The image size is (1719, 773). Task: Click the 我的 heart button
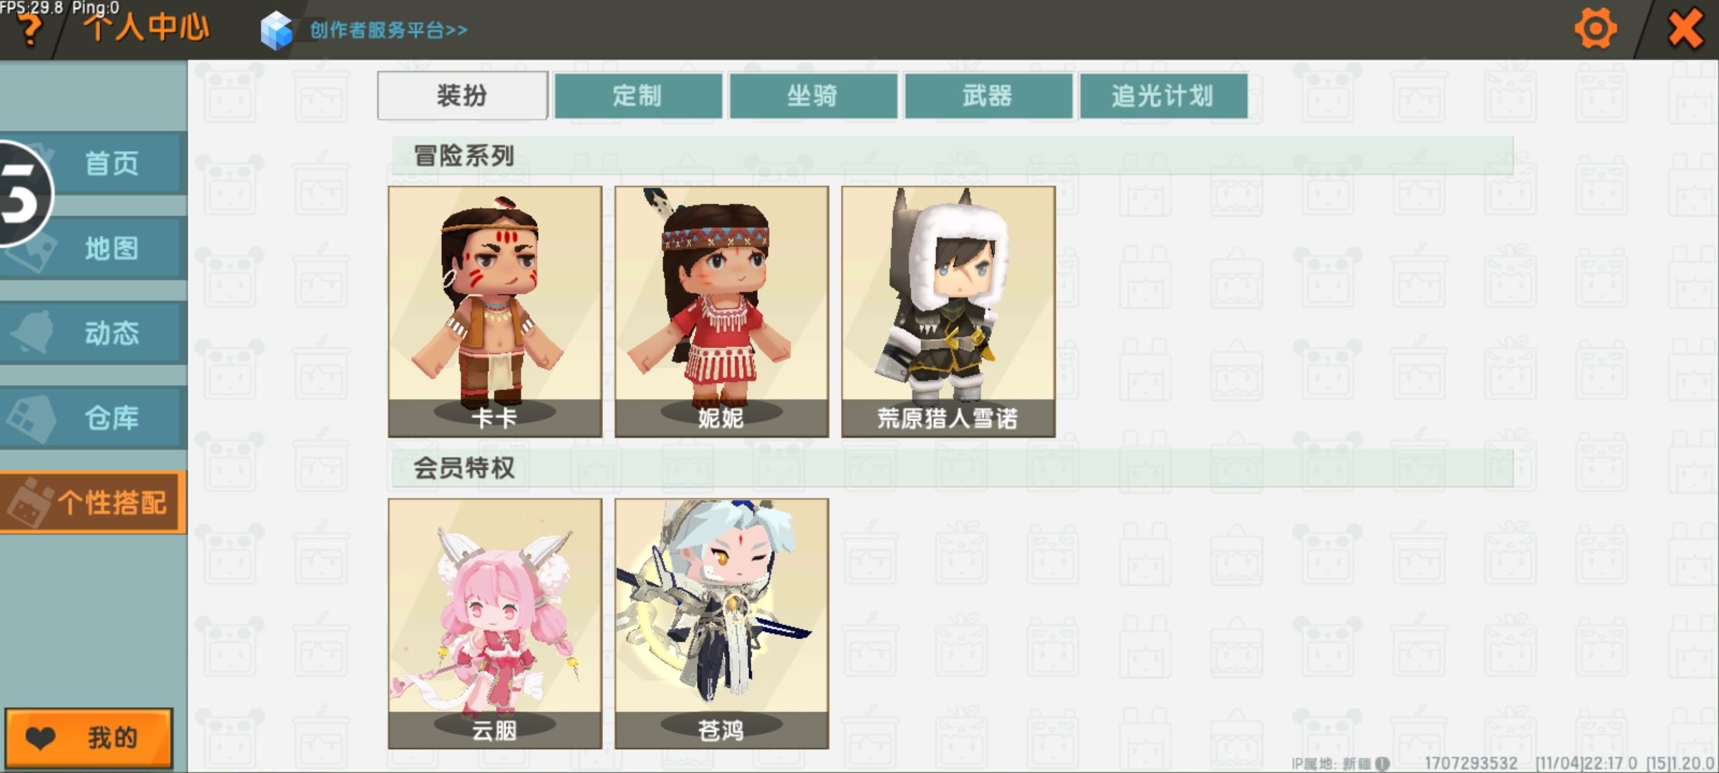coord(89,738)
